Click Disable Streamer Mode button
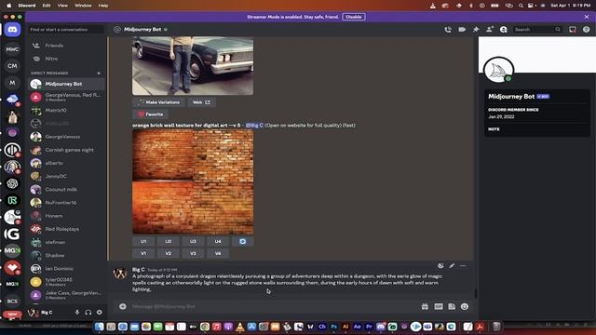Image resolution: width=596 pixels, height=335 pixels. point(354,17)
